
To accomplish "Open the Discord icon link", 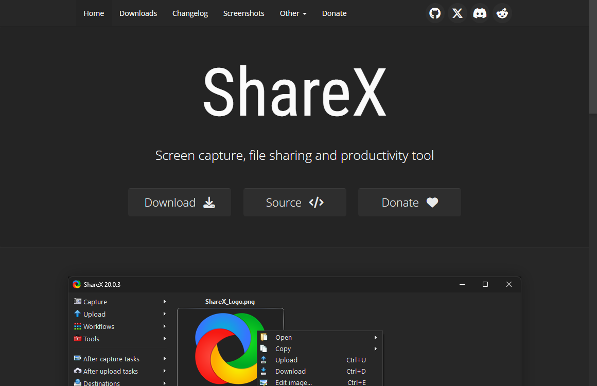I will pyautogui.click(x=480, y=13).
